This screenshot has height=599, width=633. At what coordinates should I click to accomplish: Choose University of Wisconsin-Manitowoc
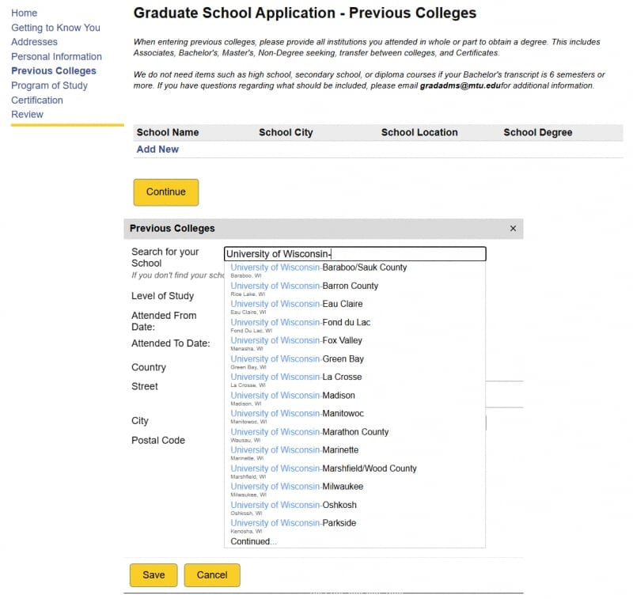point(354,417)
